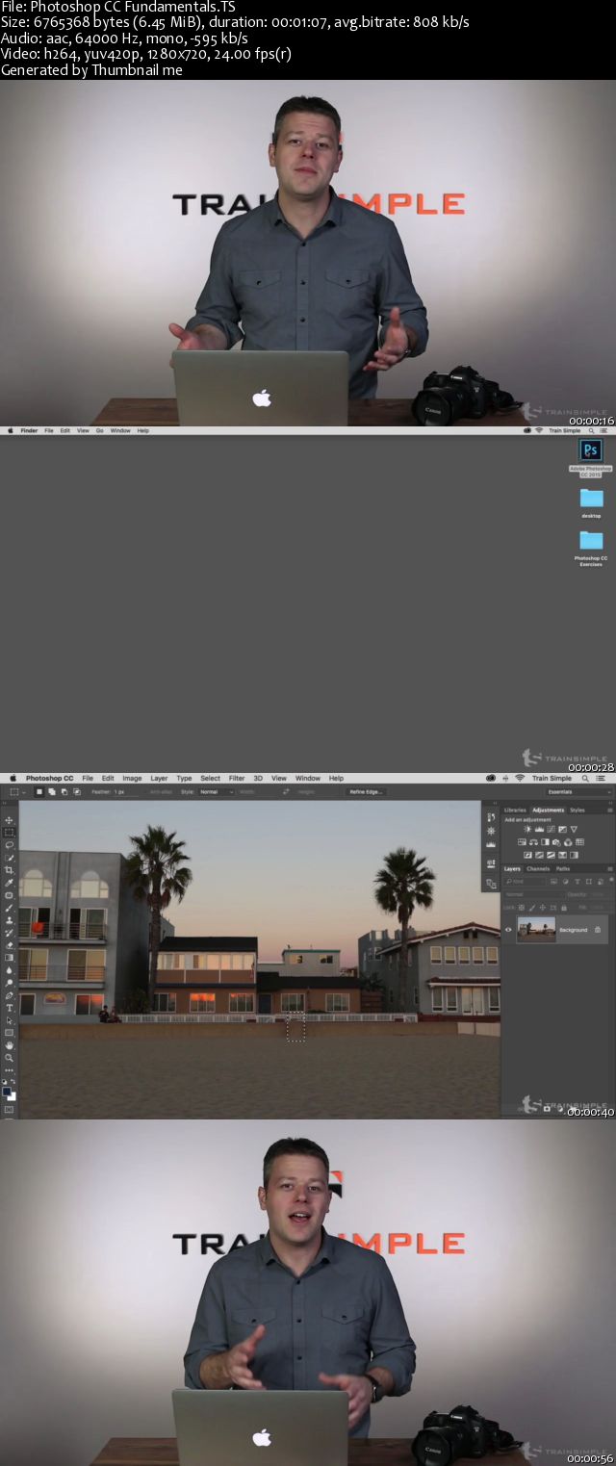The image size is (616, 1466).
Task: Select the Dodge tool
Action: coord(9,983)
